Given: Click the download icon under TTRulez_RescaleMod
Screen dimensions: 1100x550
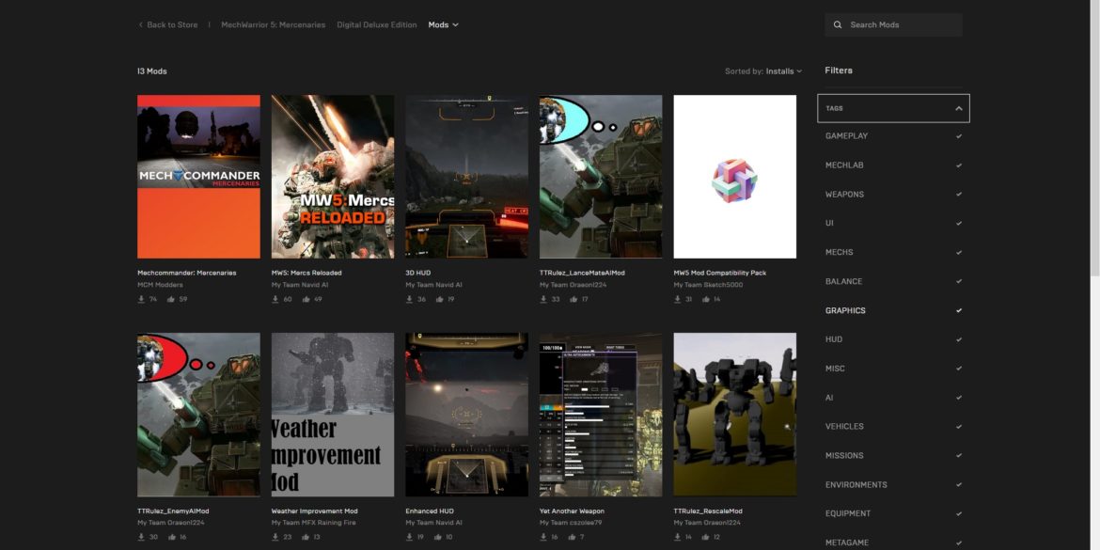Looking at the screenshot, I should point(677,538).
